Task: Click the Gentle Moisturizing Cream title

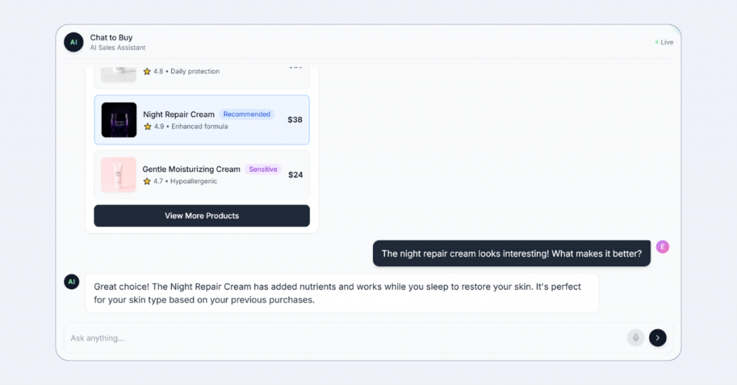Action: click(191, 170)
